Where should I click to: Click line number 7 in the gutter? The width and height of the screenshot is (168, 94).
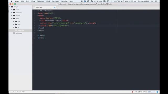coord(35,26)
